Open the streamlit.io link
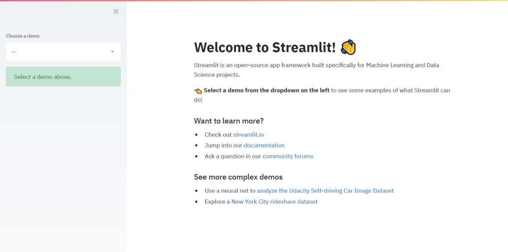508x252 pixels. [248, 135]
